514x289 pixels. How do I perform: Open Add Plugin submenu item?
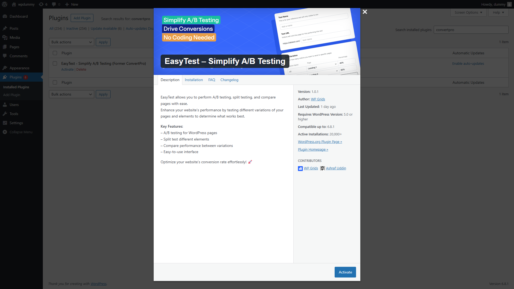pos(12,95)
